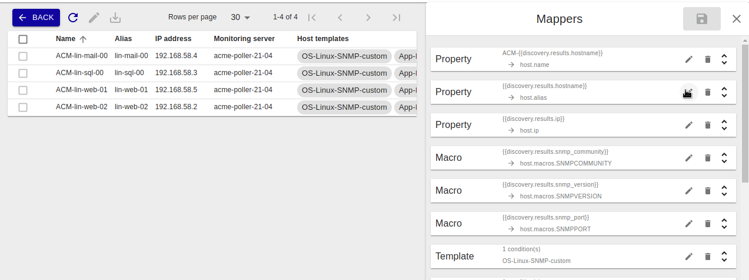This screenshot has width=749, height=280.
Task: Delete the SNMPCOMMUNITY macro mapper
Action: tap(708, 158)
